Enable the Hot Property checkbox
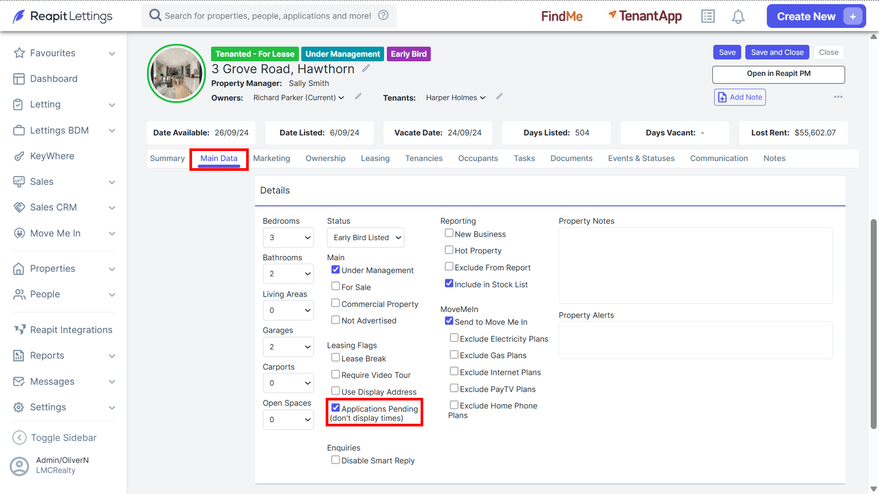879x494 pixels. pyautogui.click(x=449, y=250)
